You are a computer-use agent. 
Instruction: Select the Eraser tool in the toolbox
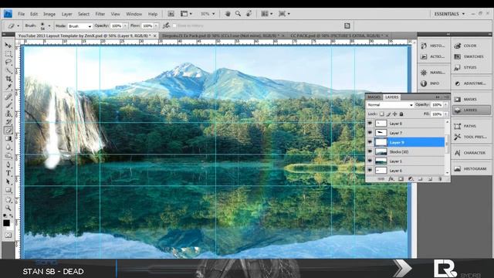pos(8,131)
